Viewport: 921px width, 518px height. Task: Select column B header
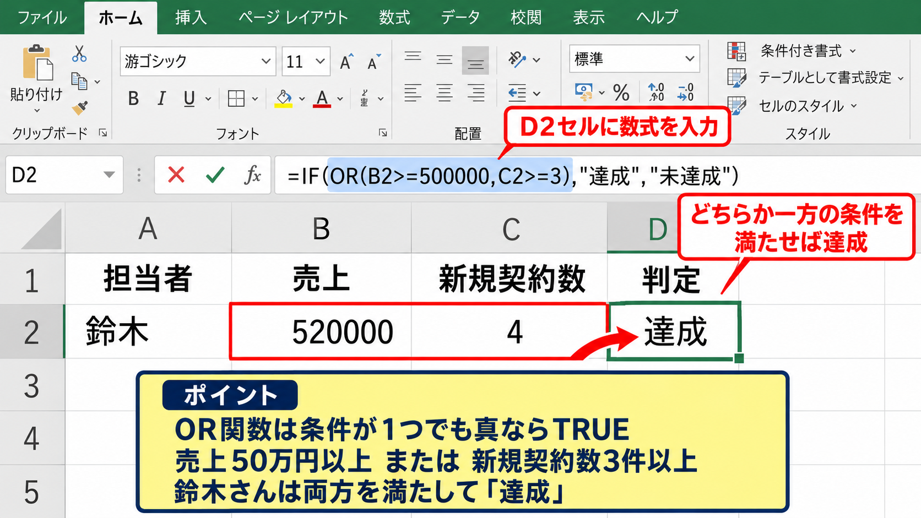point(321,228)
